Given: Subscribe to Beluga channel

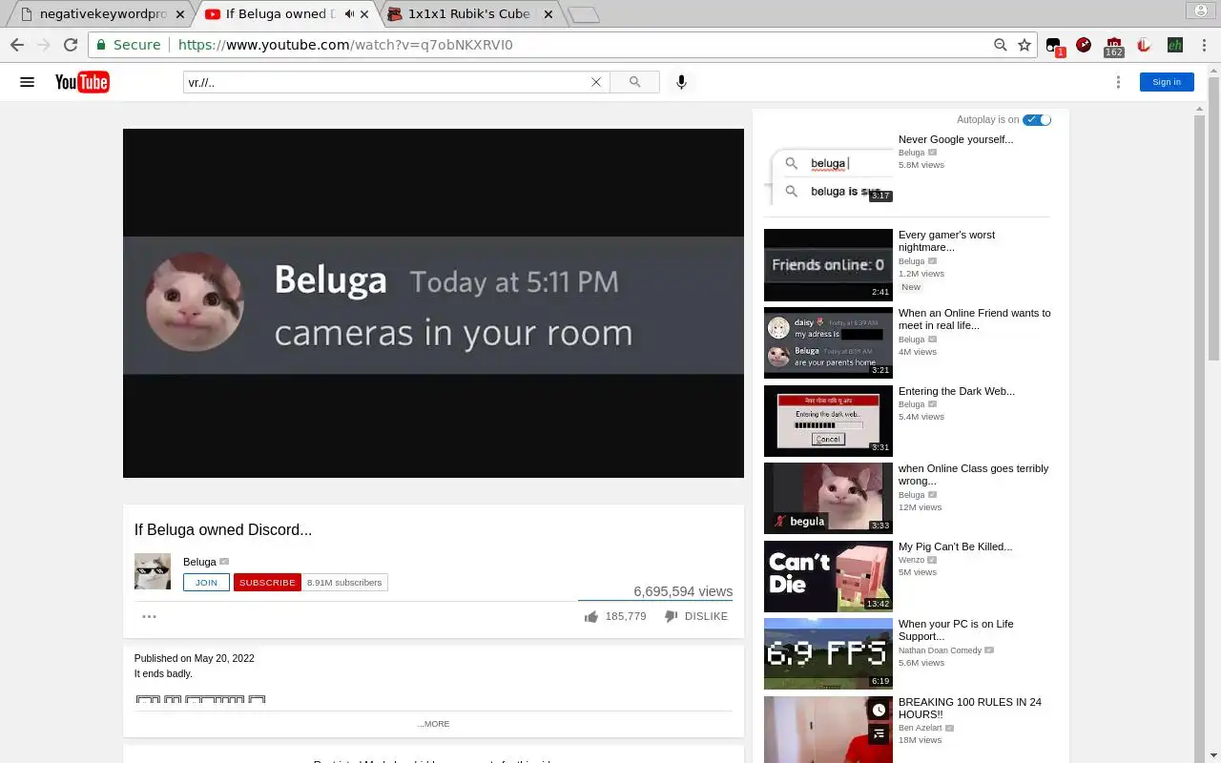Looking at the screenshot, I should click(267, 583).
